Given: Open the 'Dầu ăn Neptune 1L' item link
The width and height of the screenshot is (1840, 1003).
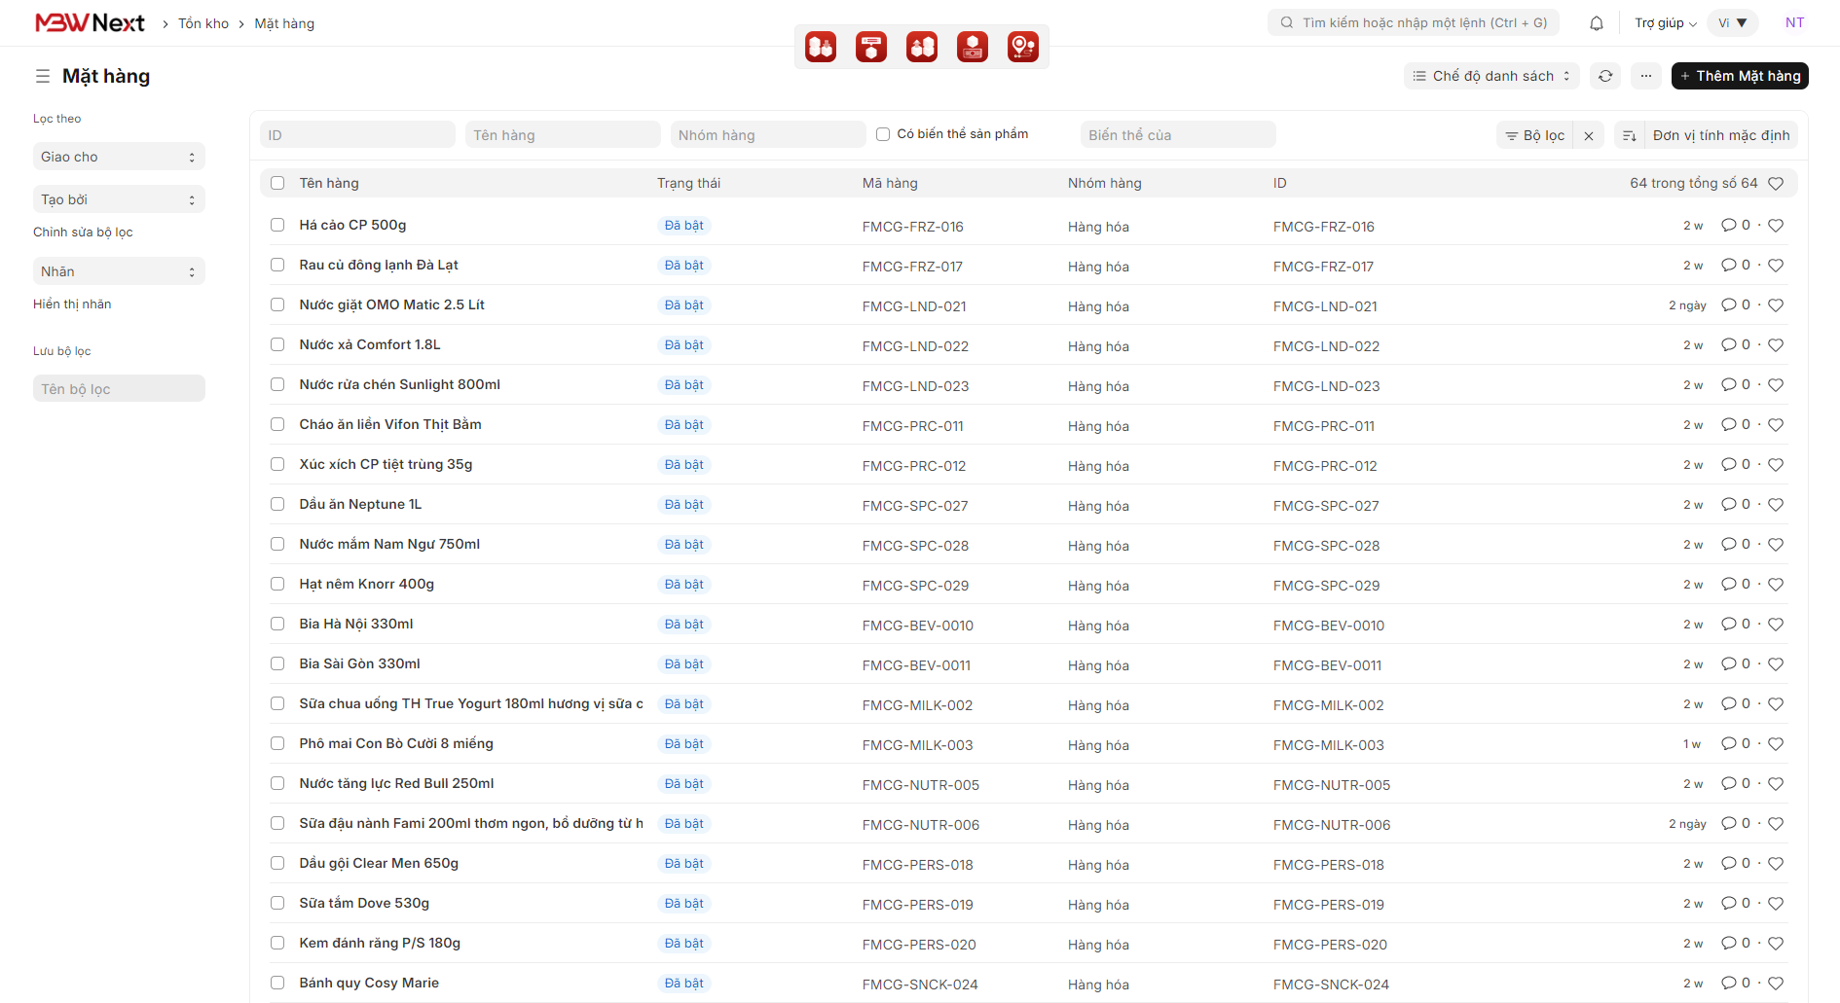Looking at the screenshot, I should [360, 504].
